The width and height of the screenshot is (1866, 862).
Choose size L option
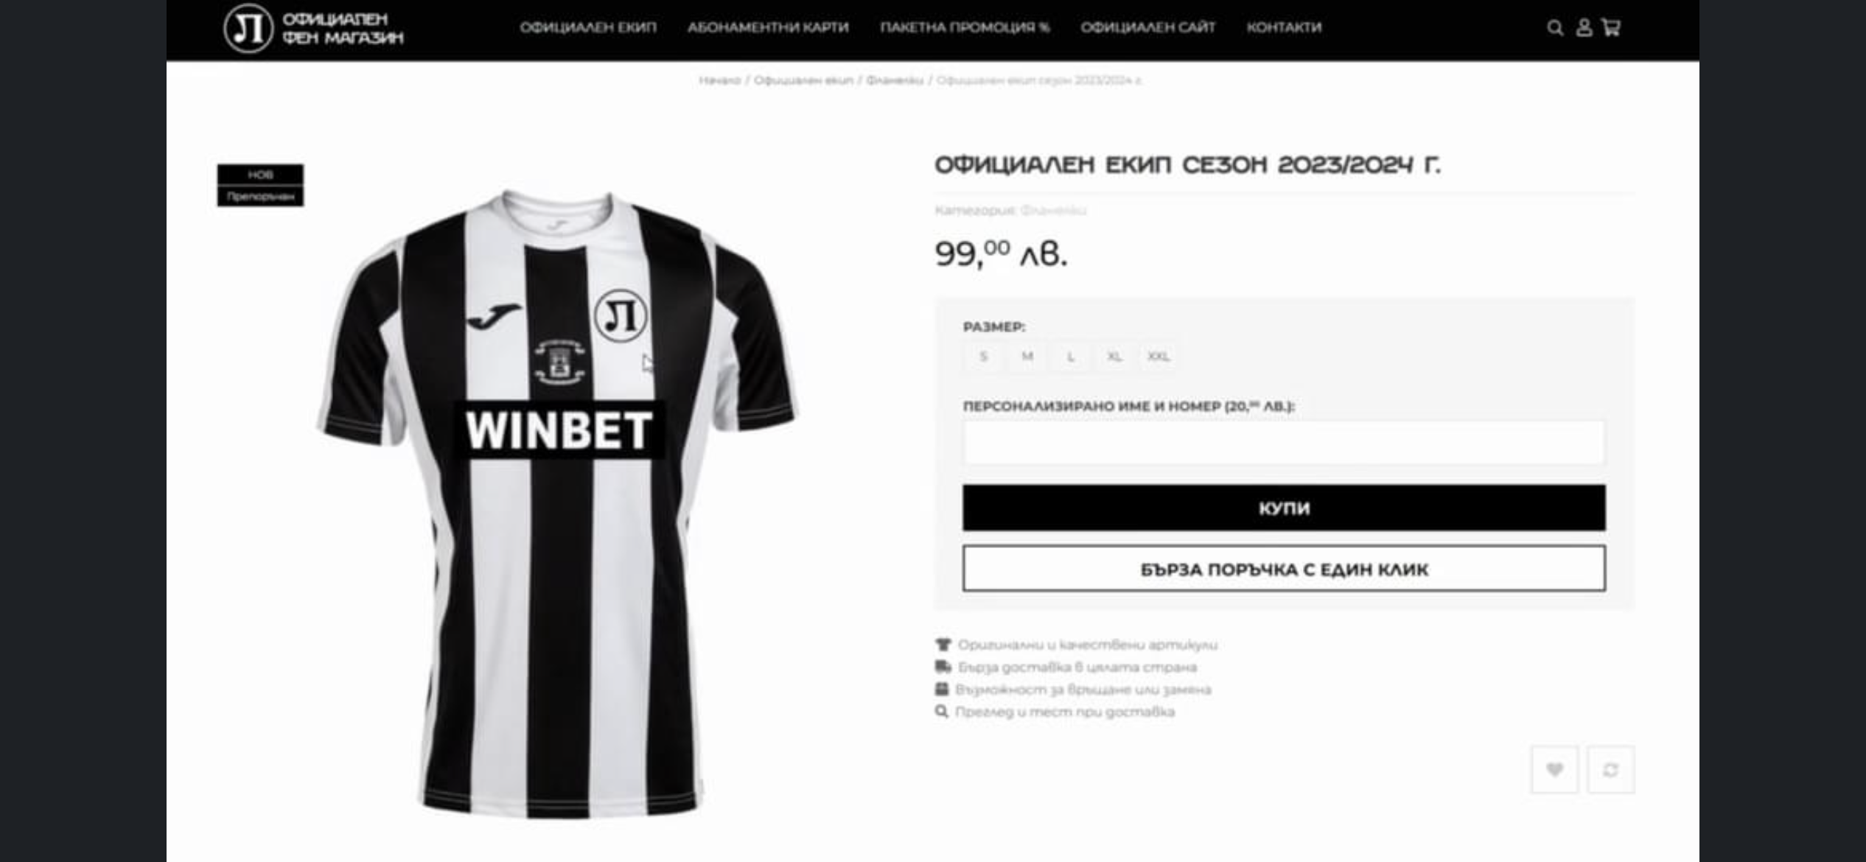tap(1071, 357)
